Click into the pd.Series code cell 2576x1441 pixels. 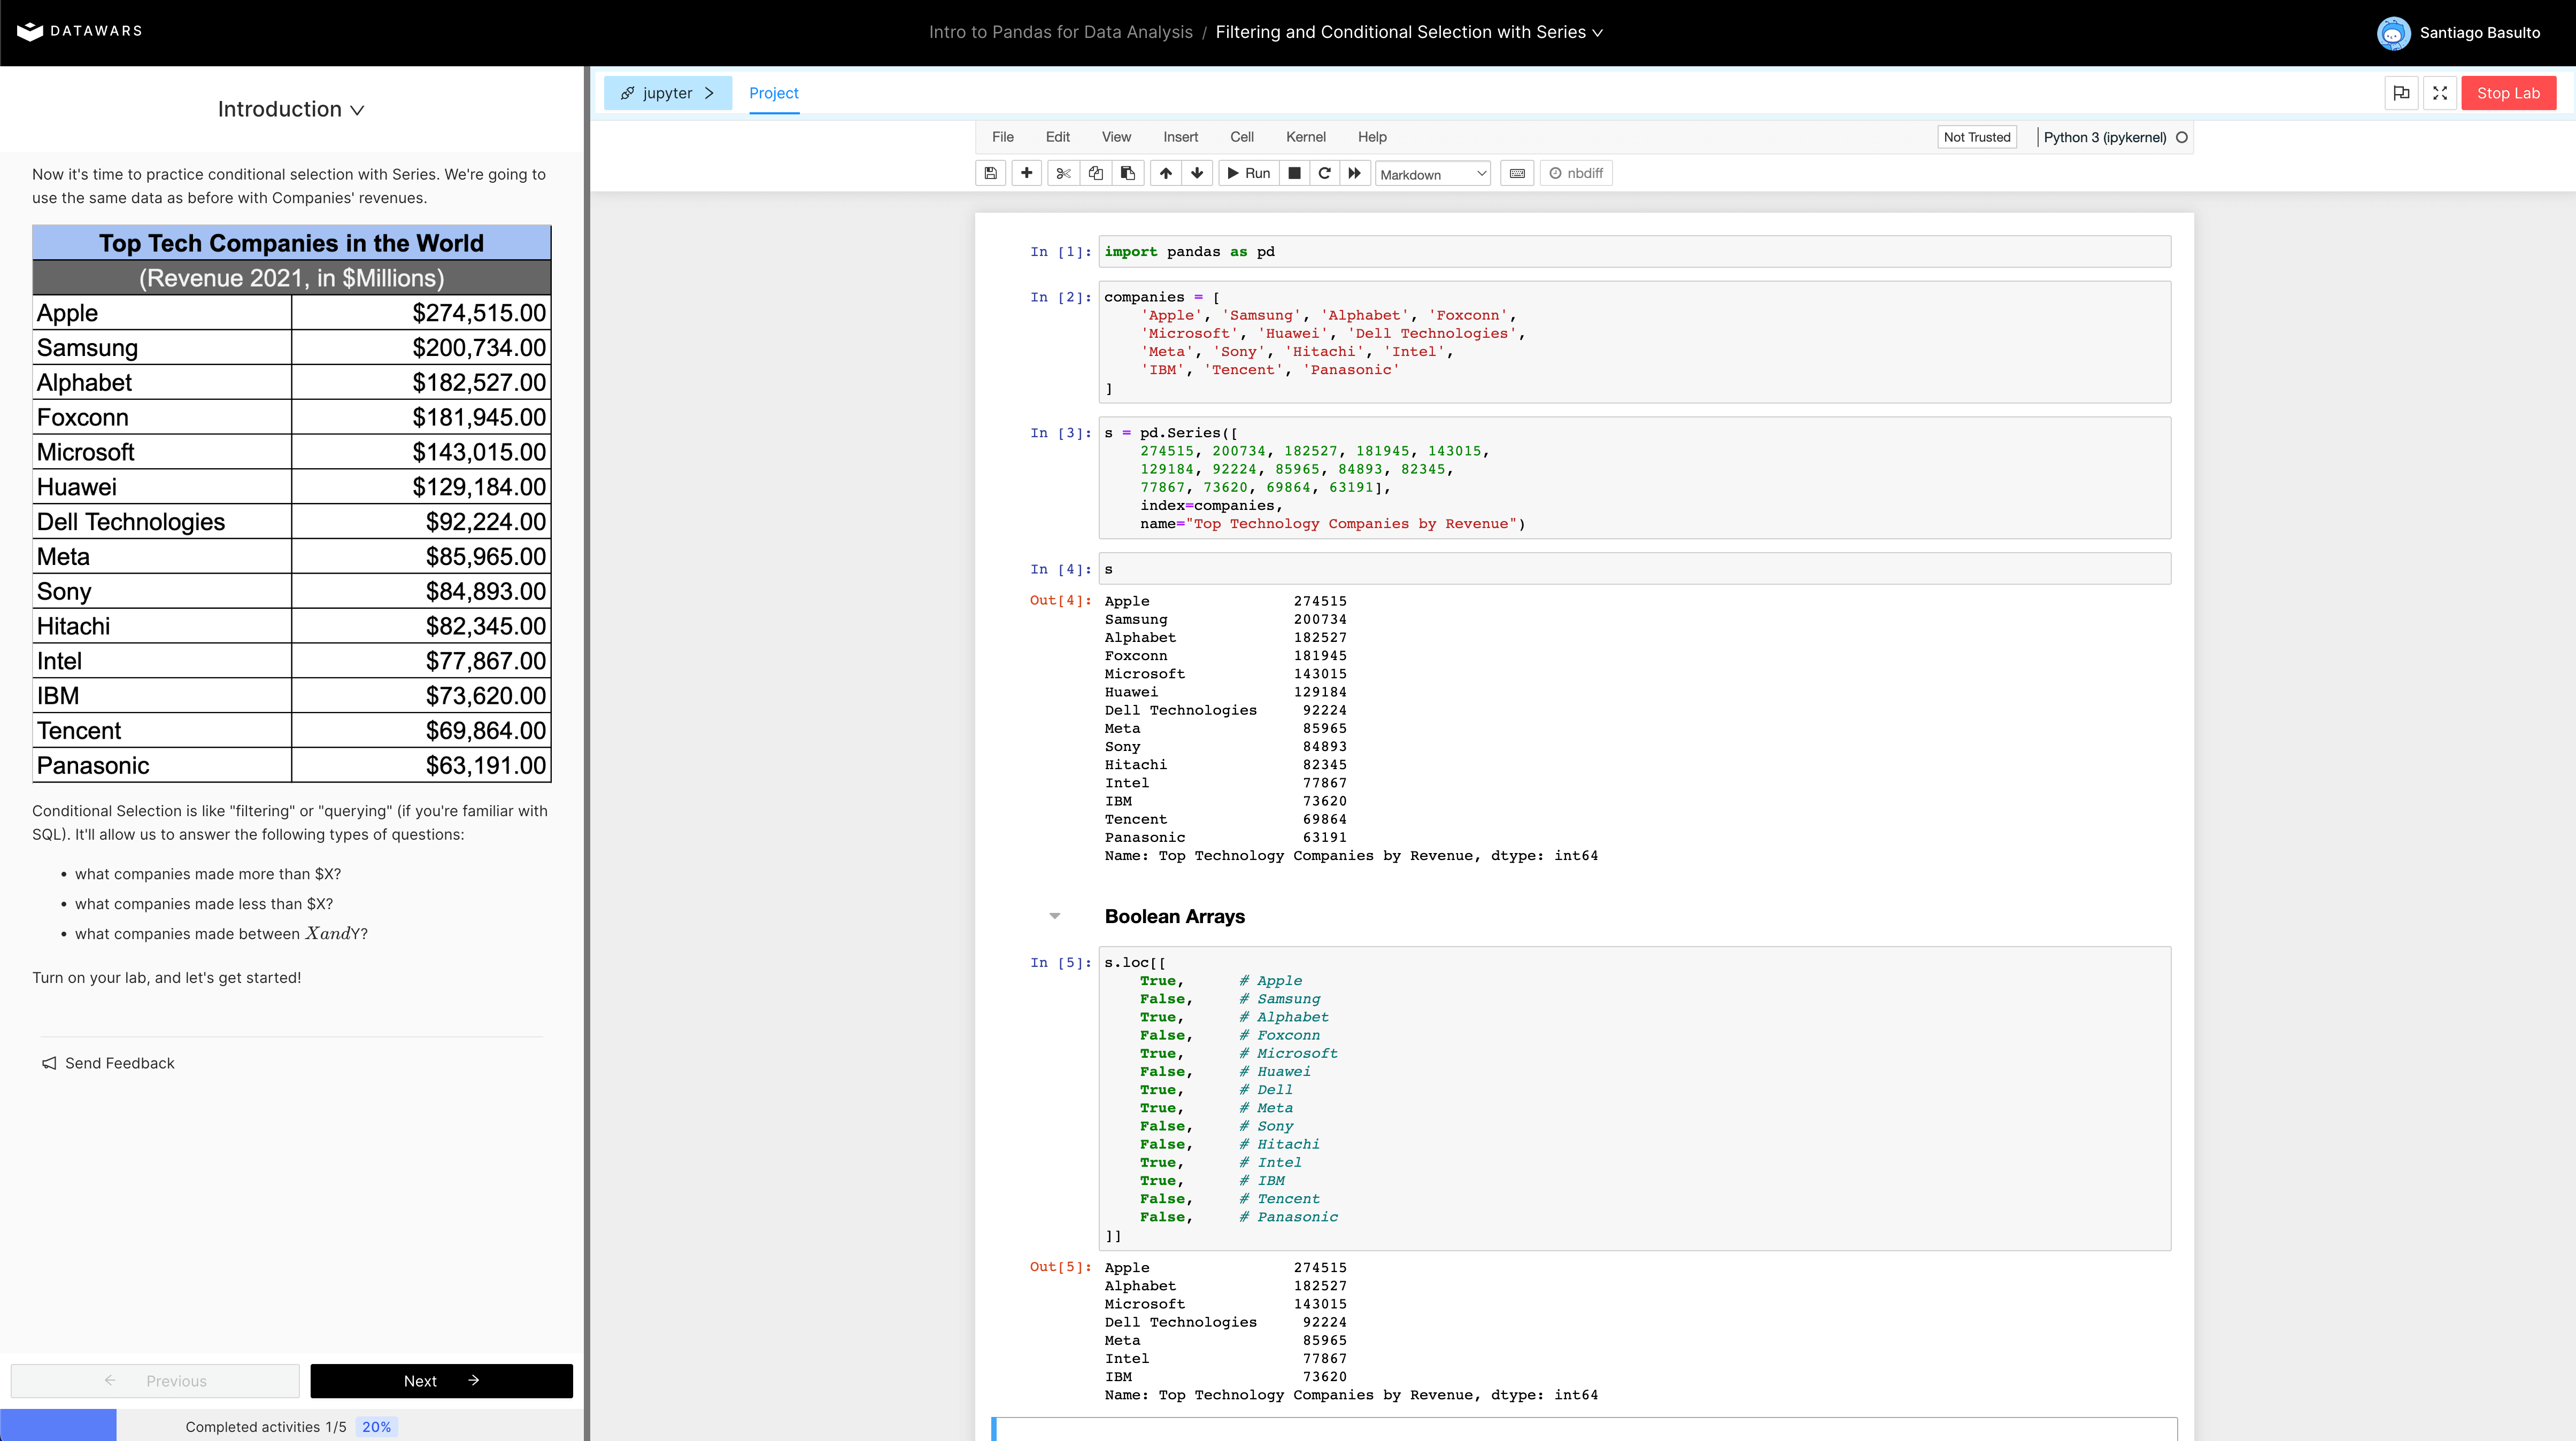click(x=1634, y=478)
